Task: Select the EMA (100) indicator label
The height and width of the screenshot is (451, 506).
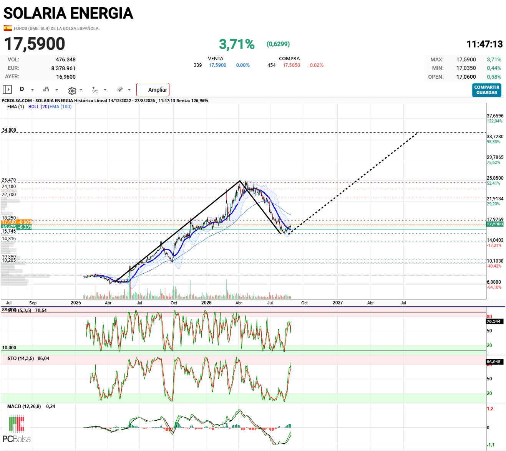Action: 60,107
